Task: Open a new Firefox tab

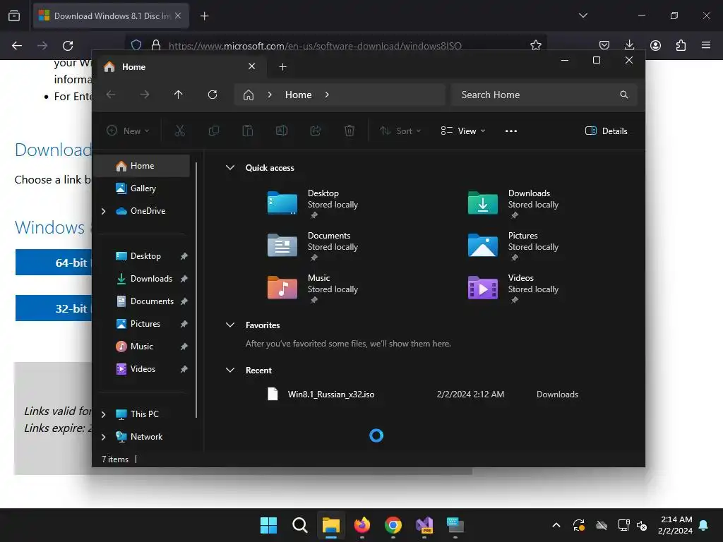Action: coord(204,16)
